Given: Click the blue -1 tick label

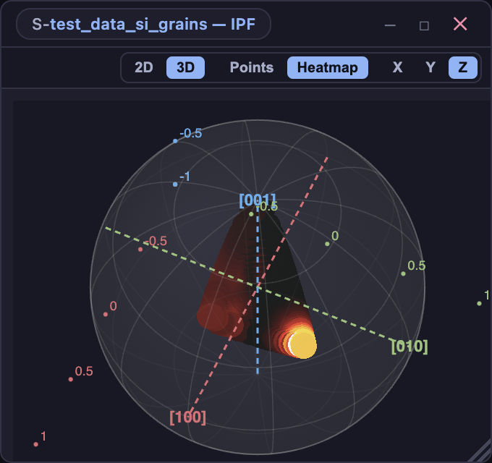Looking at the screenshot, I should pyautogui.click(x=184, y=177).
